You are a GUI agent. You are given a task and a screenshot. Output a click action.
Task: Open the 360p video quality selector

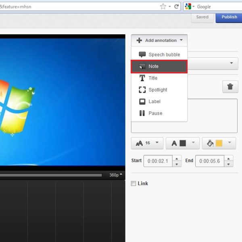[x=116, y=175]
